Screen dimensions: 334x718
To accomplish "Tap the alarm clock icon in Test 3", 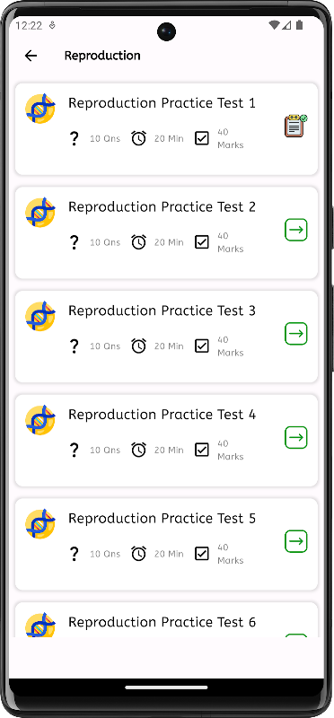I will click(139, 346).
